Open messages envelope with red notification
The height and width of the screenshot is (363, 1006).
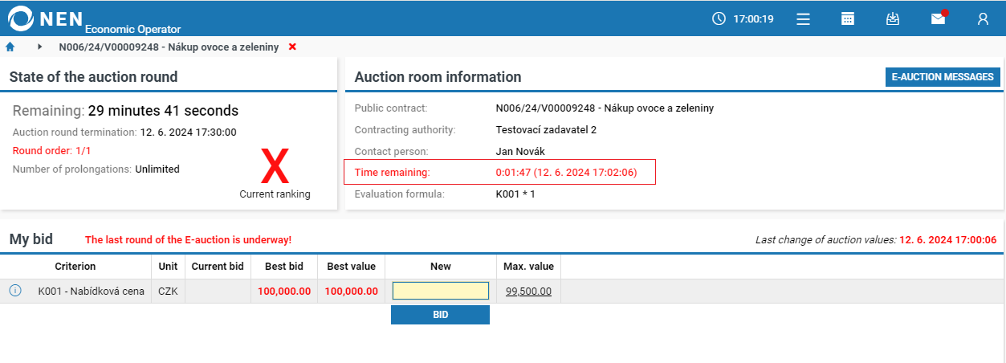(x=939, y=18)
